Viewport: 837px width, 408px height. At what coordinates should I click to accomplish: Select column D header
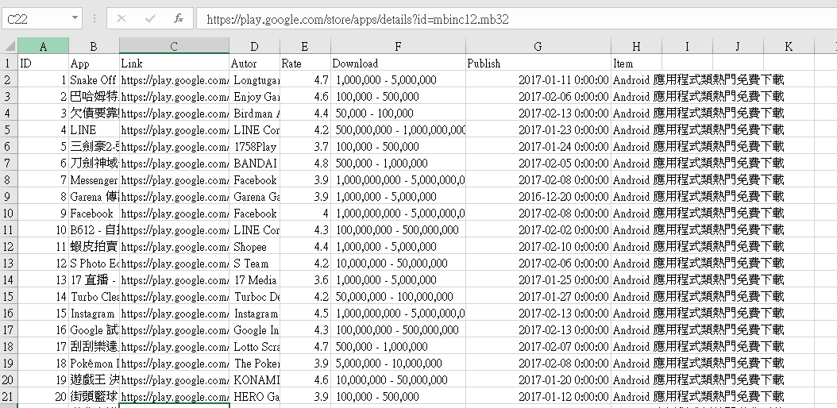tap(255, 46)
